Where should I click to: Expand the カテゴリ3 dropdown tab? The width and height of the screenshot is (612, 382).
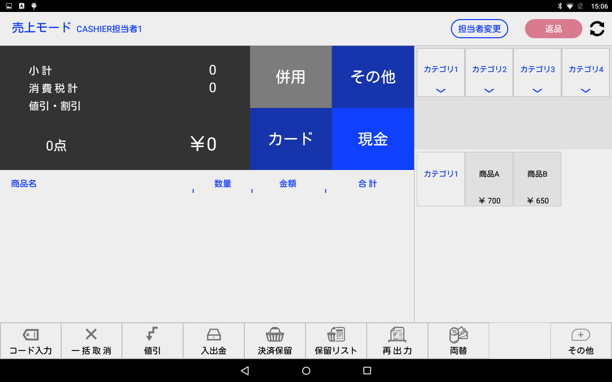tap(537, 73)
